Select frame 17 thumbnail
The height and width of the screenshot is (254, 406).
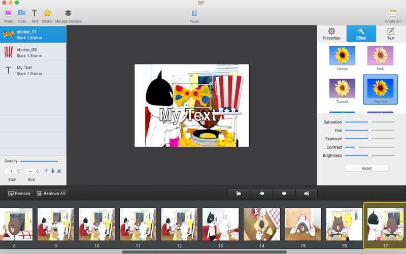(385, 224)
